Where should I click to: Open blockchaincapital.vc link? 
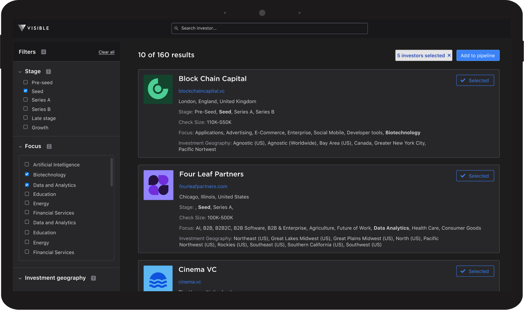[202, 91]
